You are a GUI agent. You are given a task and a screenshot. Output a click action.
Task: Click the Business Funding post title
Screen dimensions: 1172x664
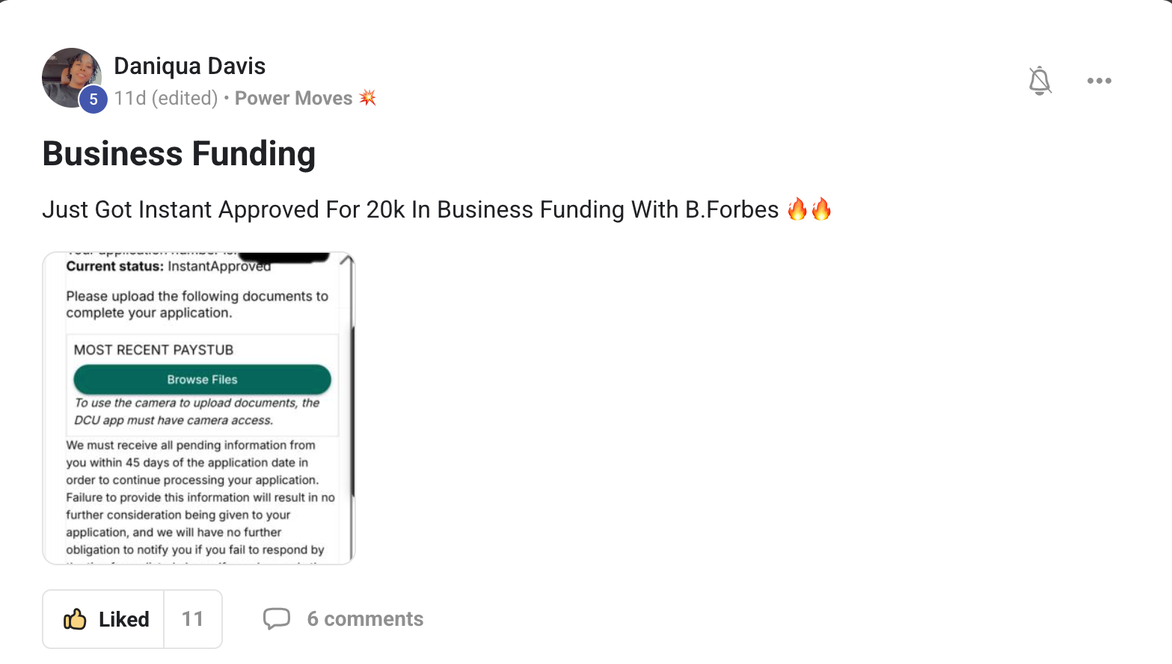click(179, 153)
